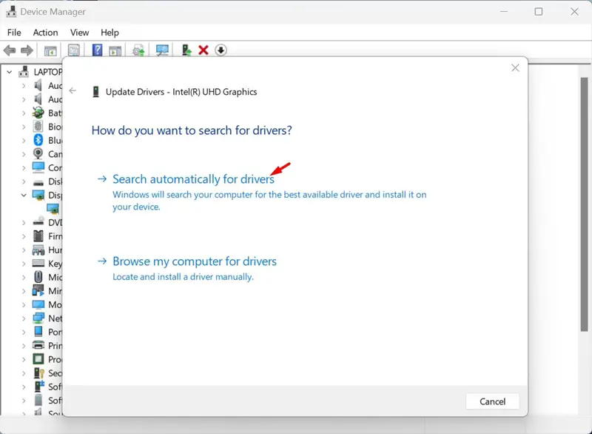Expand the Processors node chevron

click(24, 359)
